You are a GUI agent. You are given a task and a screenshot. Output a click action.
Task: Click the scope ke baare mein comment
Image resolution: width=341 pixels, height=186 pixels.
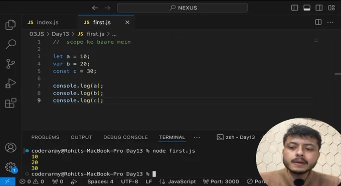(92, 42)
